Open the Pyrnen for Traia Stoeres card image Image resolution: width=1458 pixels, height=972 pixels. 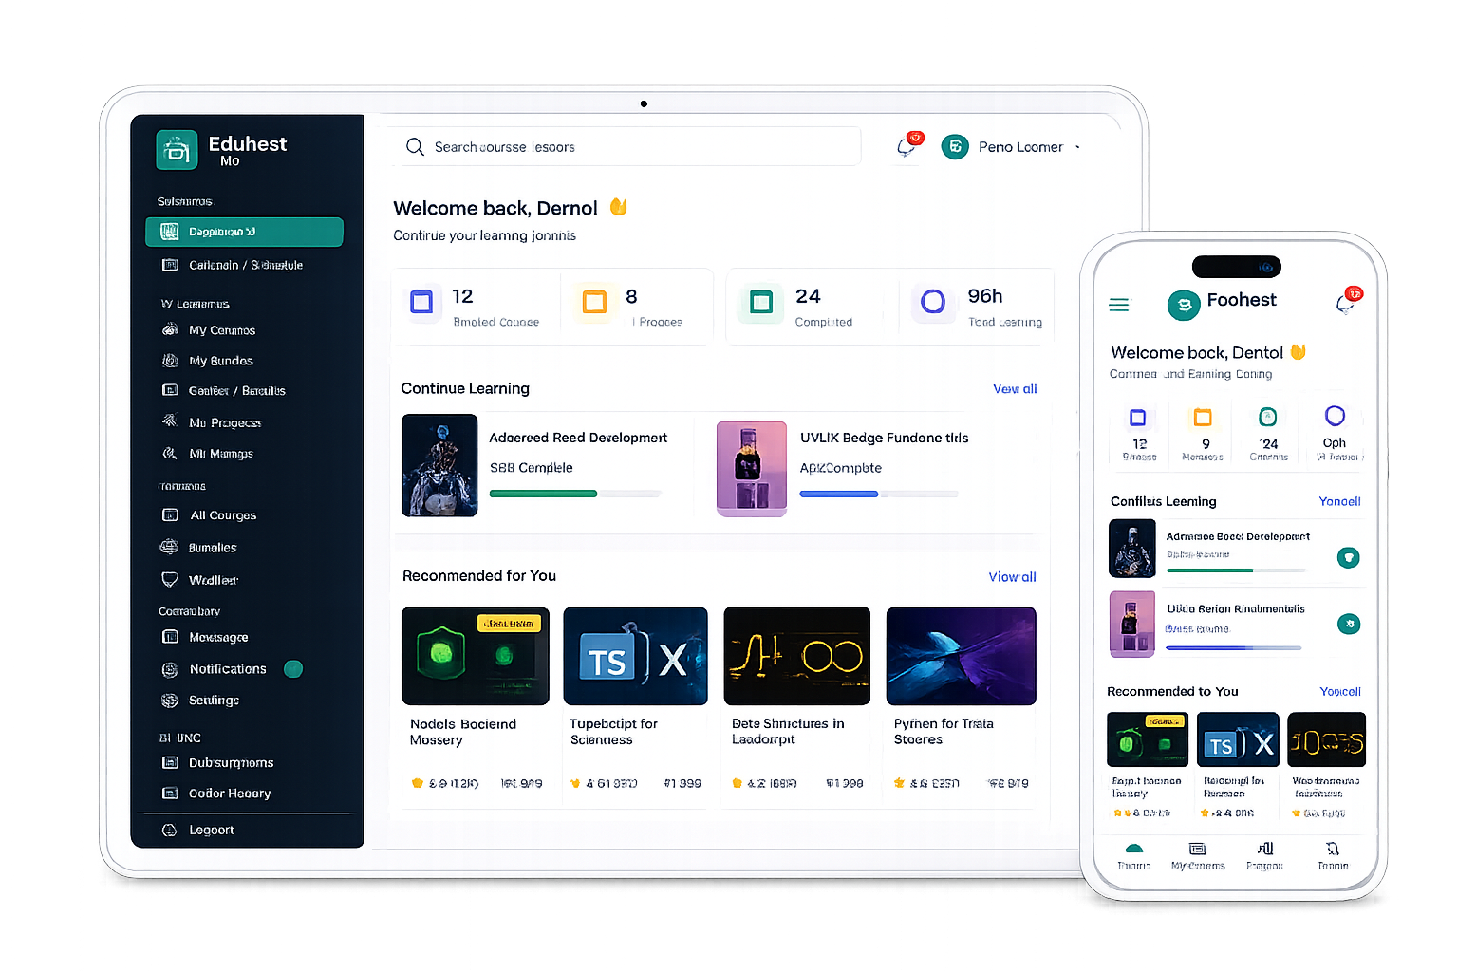(x=961, y=656)
